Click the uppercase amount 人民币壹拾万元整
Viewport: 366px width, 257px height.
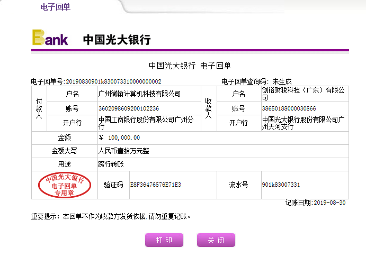[124, 151]
